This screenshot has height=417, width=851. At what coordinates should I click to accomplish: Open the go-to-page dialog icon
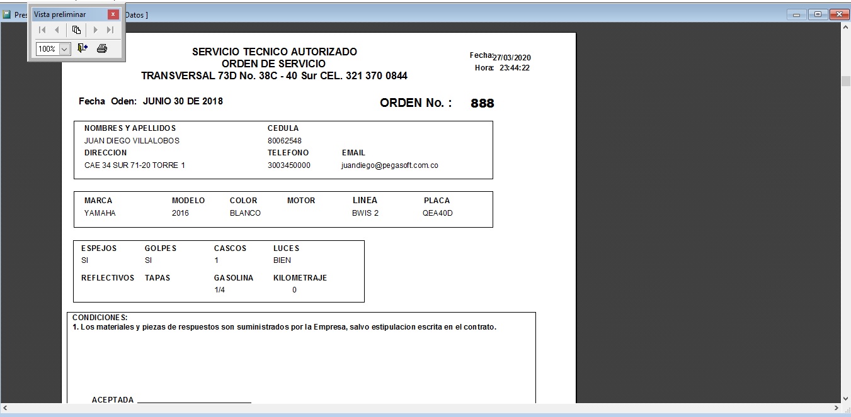[x=76, y=30]
